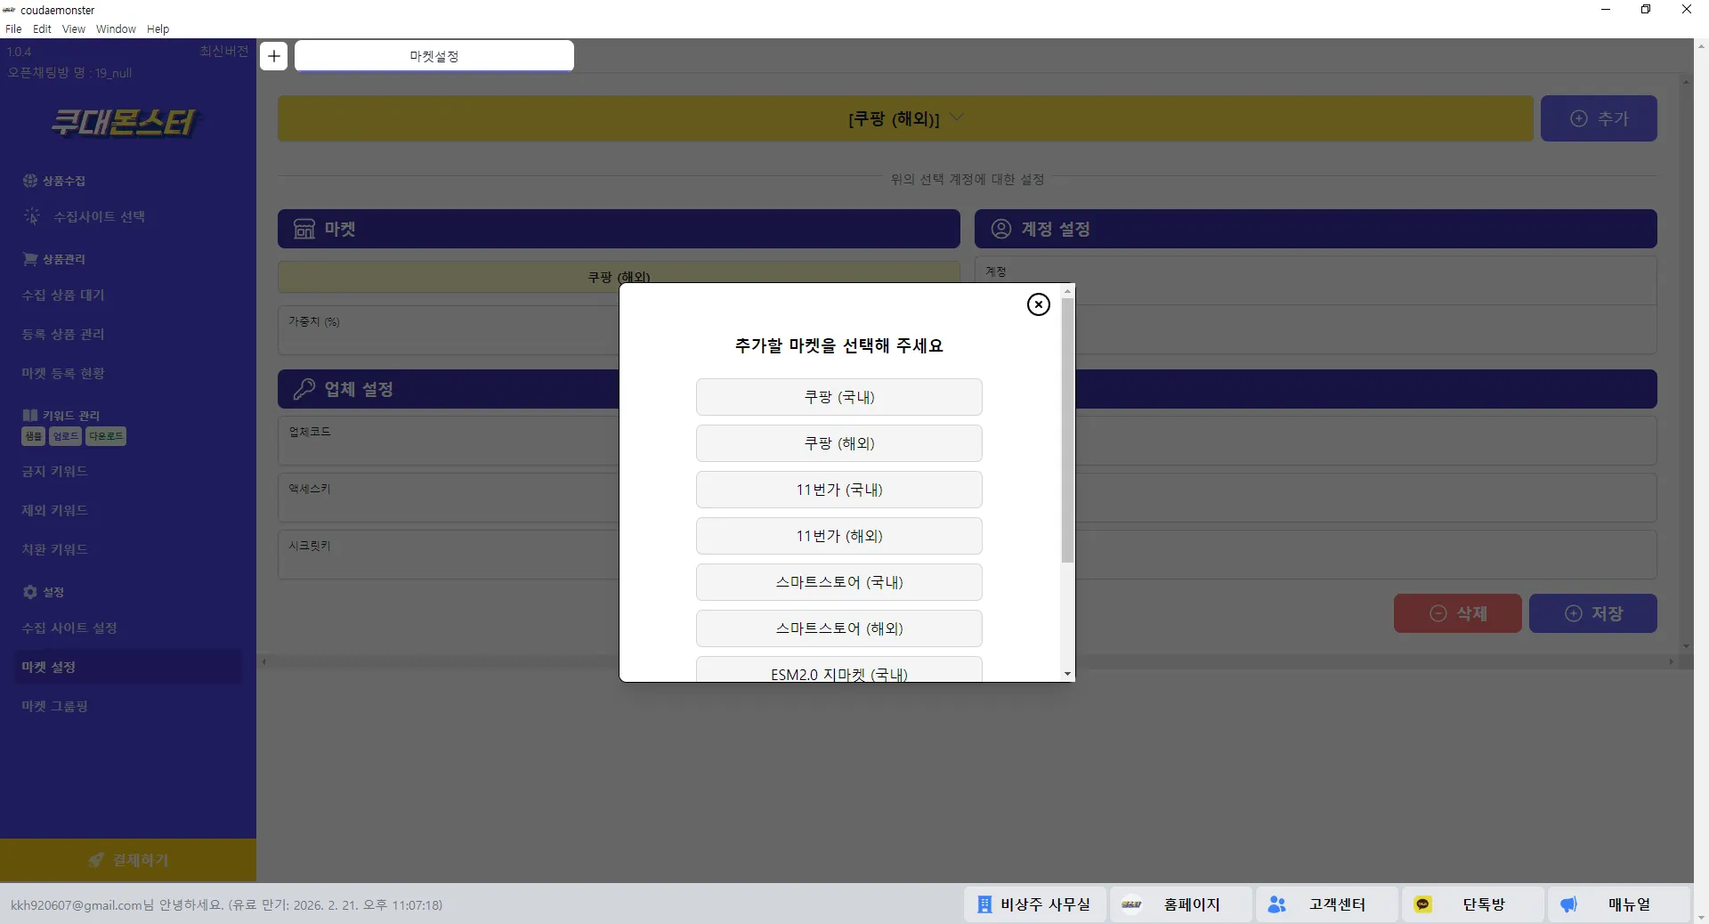Image resolution: width=1709 pixels, height=924 pixels.
Task: Click the horizontal scrollbar's right arrow
Action: tap(1671, 661)
